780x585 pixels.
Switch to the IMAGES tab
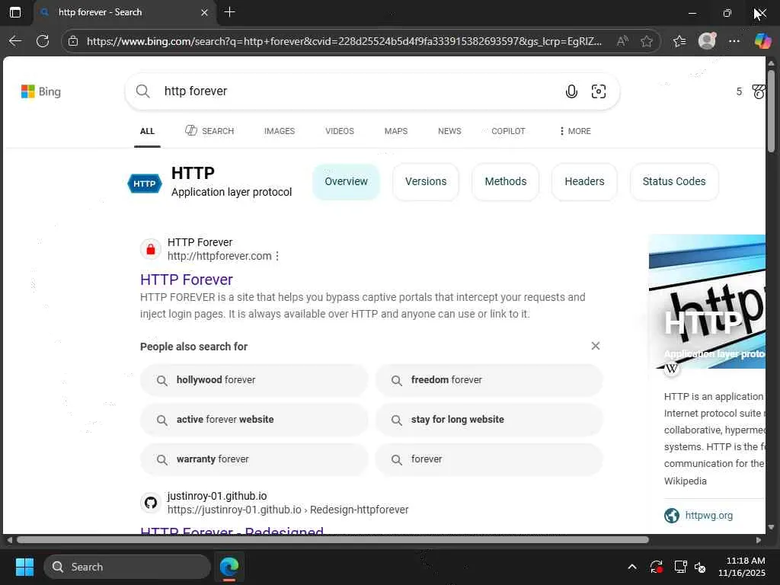pos(280,131)
